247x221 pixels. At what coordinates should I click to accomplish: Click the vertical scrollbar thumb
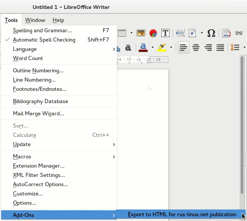pyautogui.click(x=242, y=125)
